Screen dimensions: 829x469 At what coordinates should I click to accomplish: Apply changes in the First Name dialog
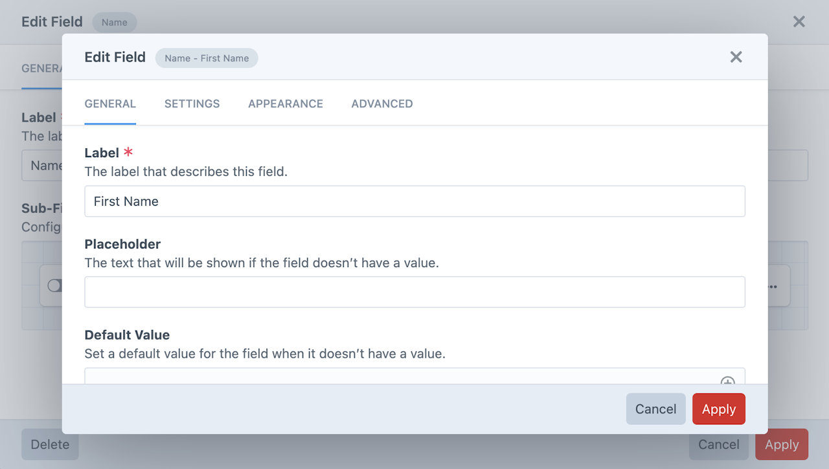pos(718,409)
